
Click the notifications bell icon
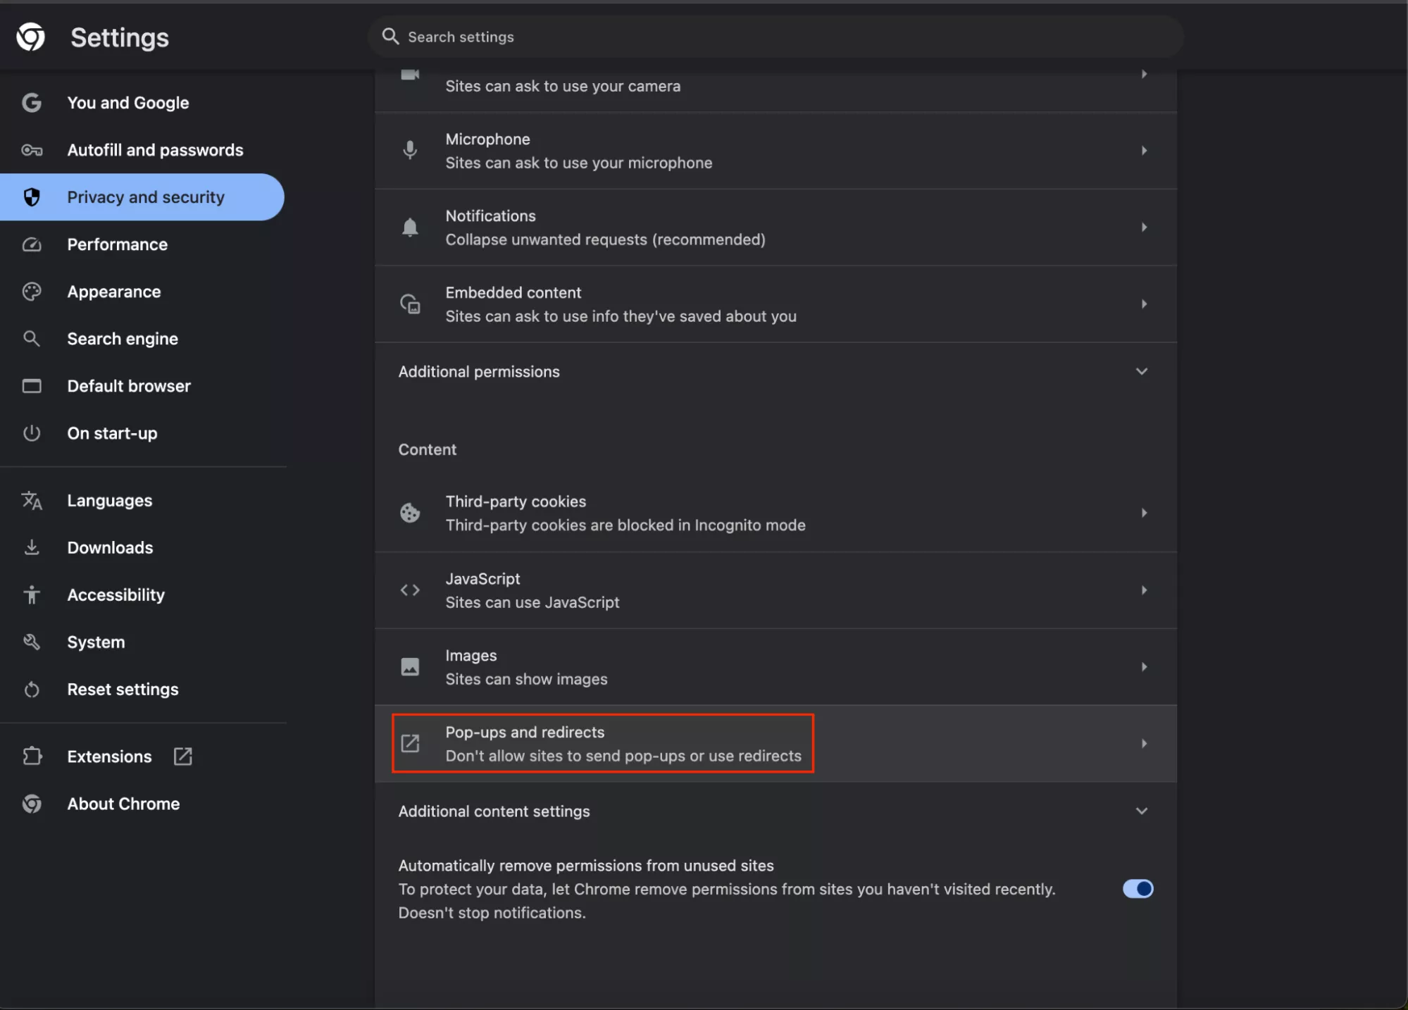[410, 227]
